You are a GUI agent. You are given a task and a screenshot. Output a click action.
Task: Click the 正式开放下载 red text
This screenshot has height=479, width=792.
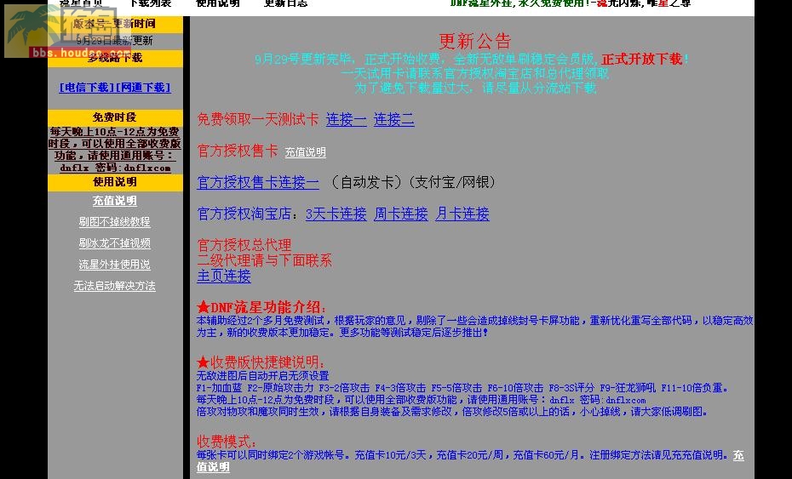pyautogui.click(x=642, y=59)
